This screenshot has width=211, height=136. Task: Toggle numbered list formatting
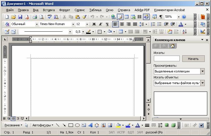[153, 24]
